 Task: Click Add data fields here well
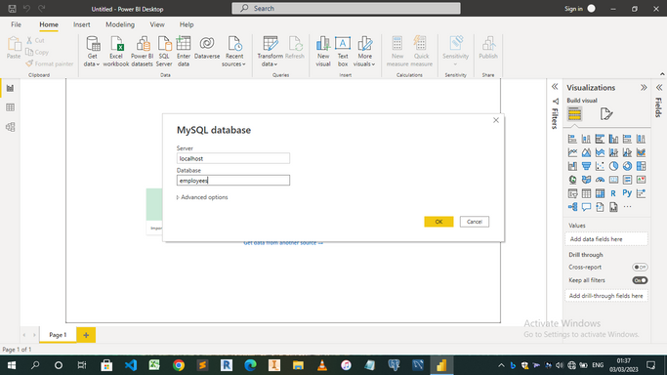click(606, 239)
